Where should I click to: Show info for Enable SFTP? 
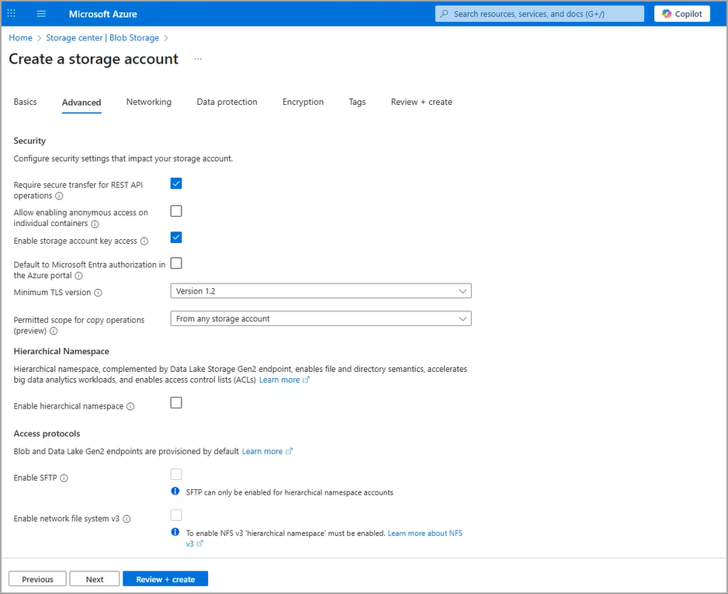pos(64,478)
